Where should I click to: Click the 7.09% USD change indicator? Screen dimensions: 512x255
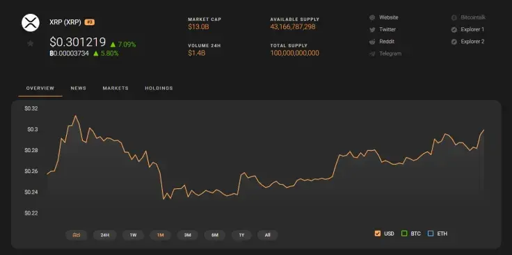[x=123, y=44]
